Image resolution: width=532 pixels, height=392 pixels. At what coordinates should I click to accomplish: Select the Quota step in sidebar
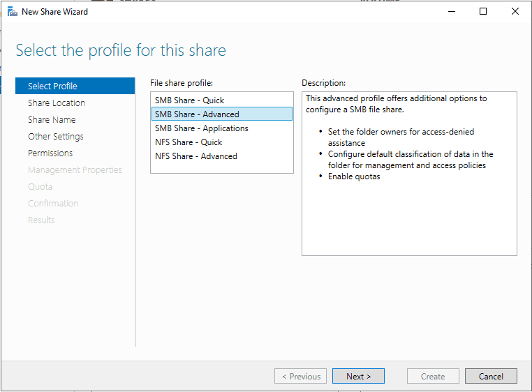click(x=40, y=186)
